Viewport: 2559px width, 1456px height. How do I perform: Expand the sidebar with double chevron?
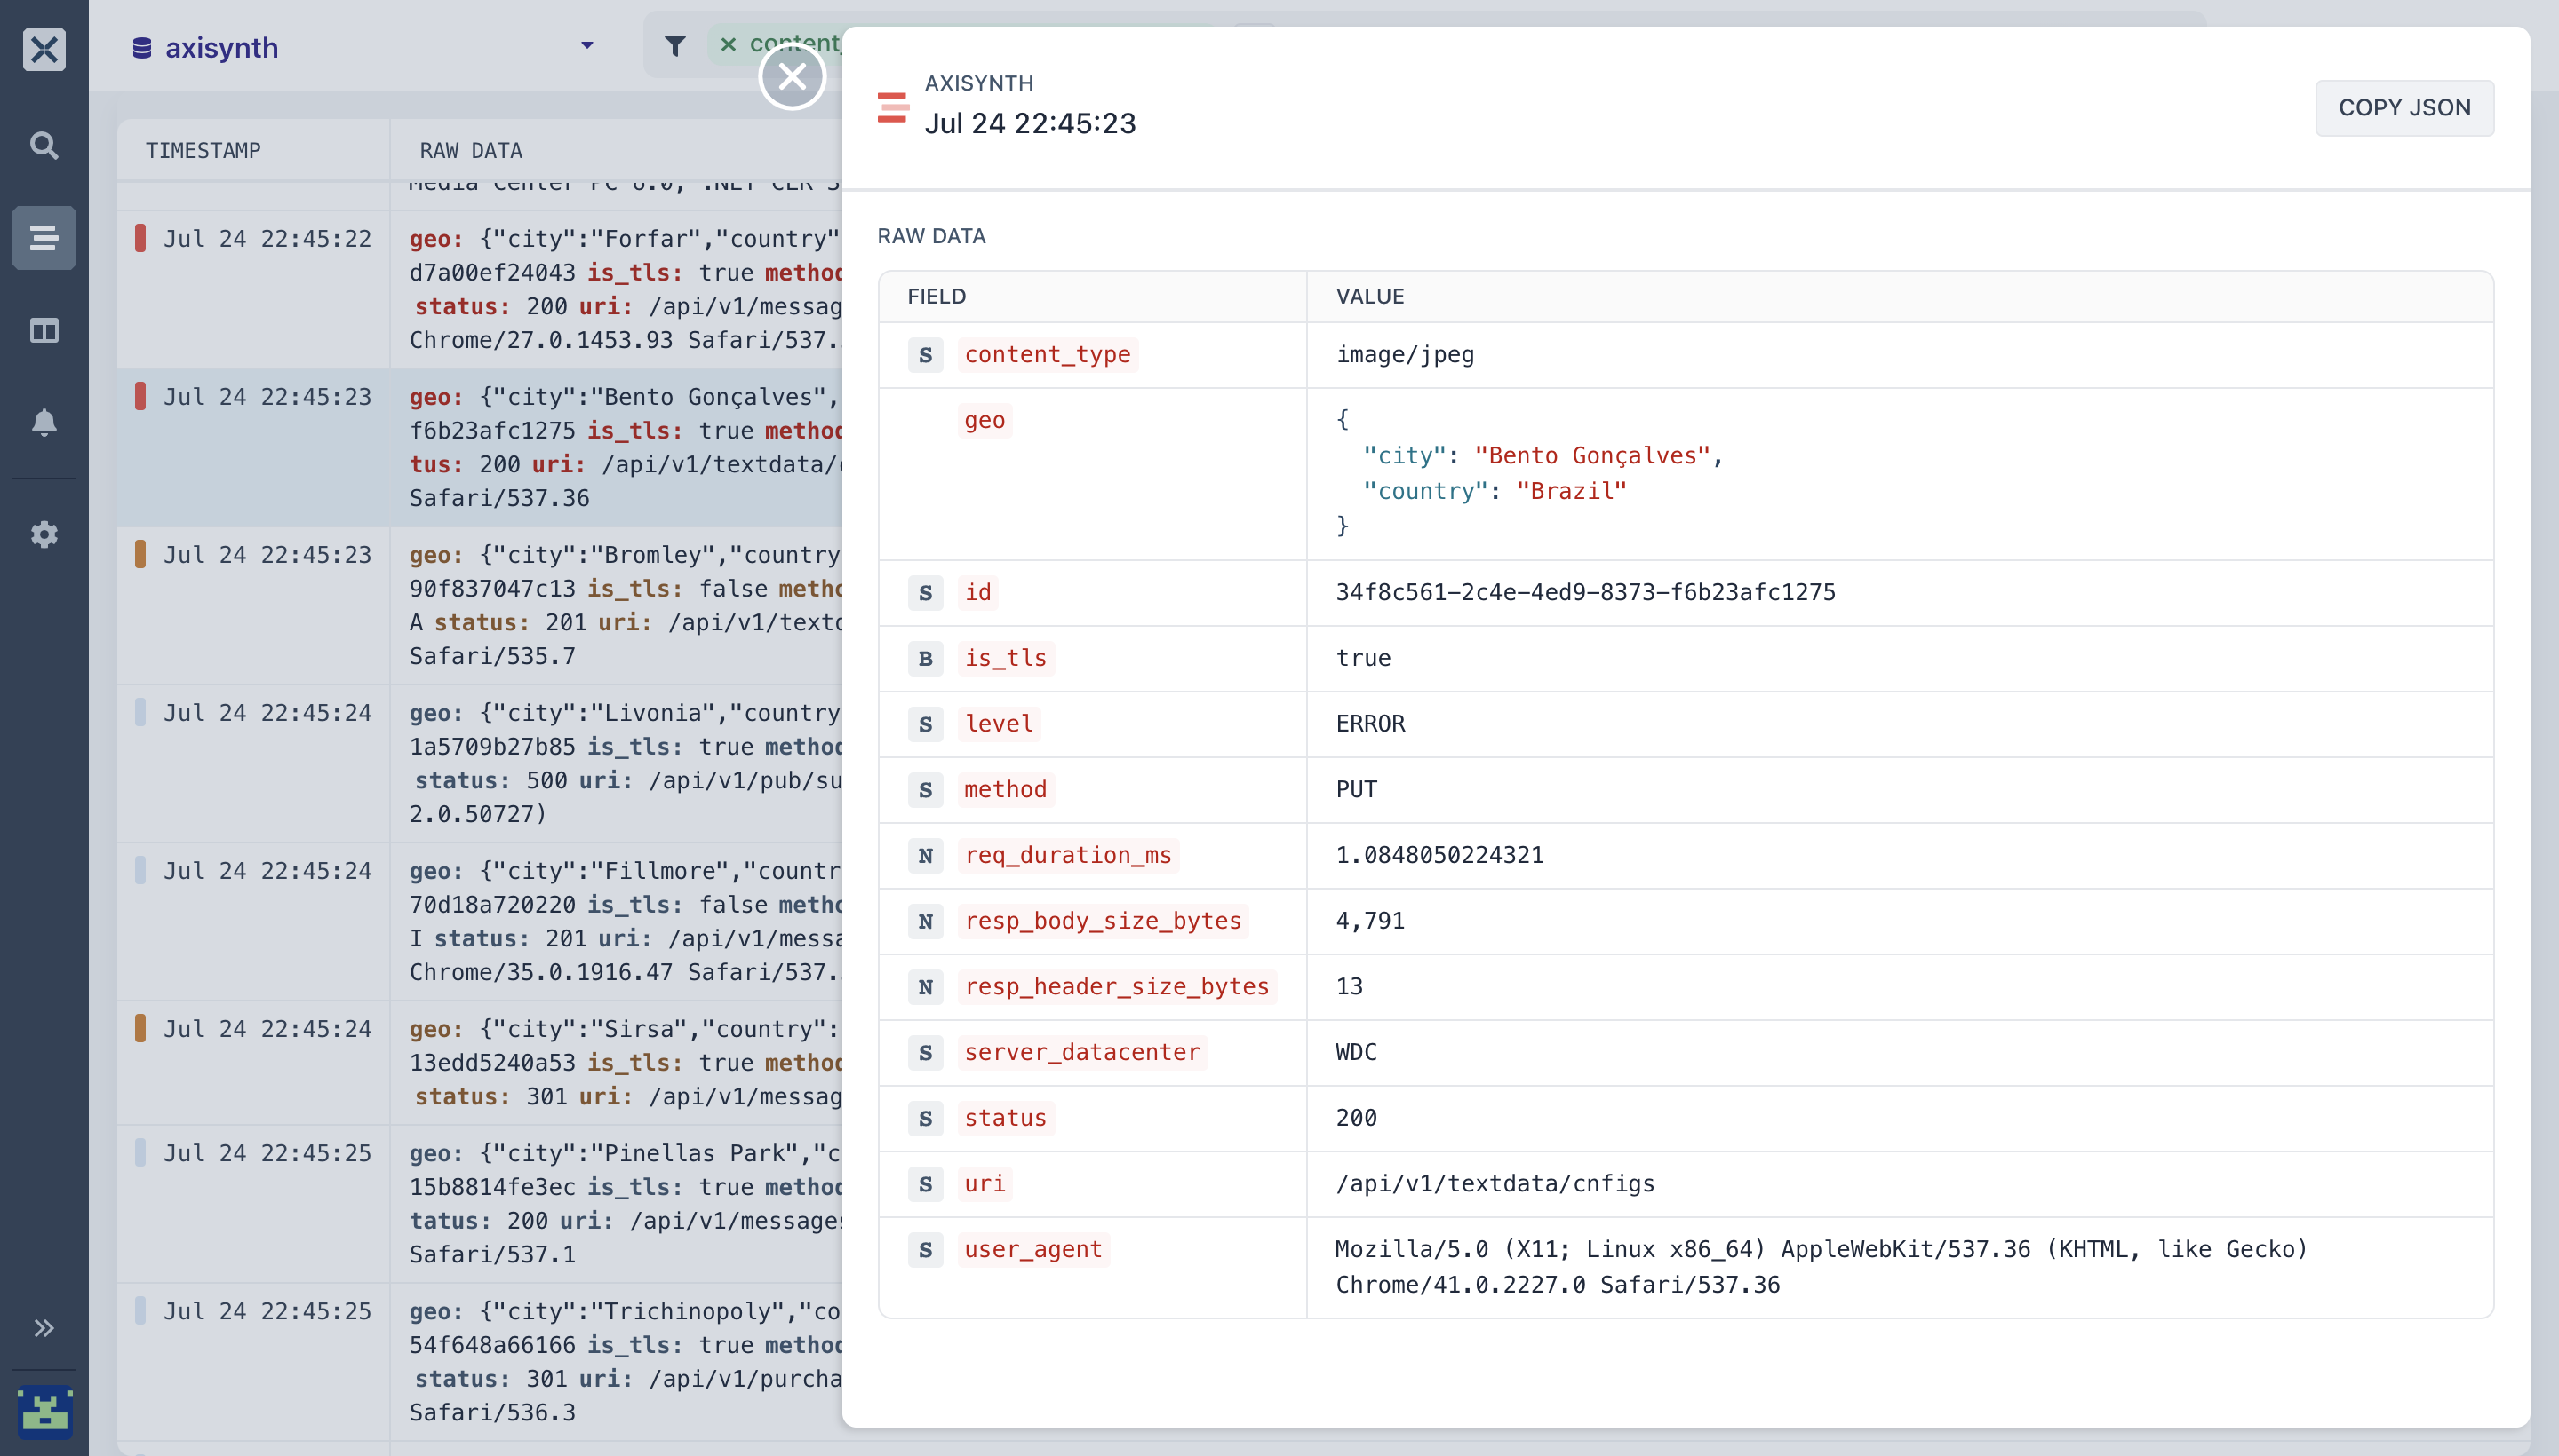(x=44, y=1328)
